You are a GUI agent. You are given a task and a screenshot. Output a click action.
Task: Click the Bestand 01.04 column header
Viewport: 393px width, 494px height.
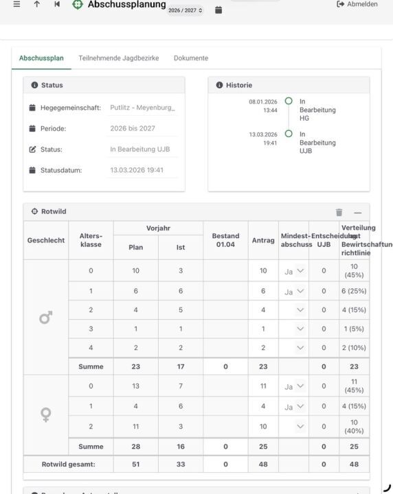click(x=225, y=240)
